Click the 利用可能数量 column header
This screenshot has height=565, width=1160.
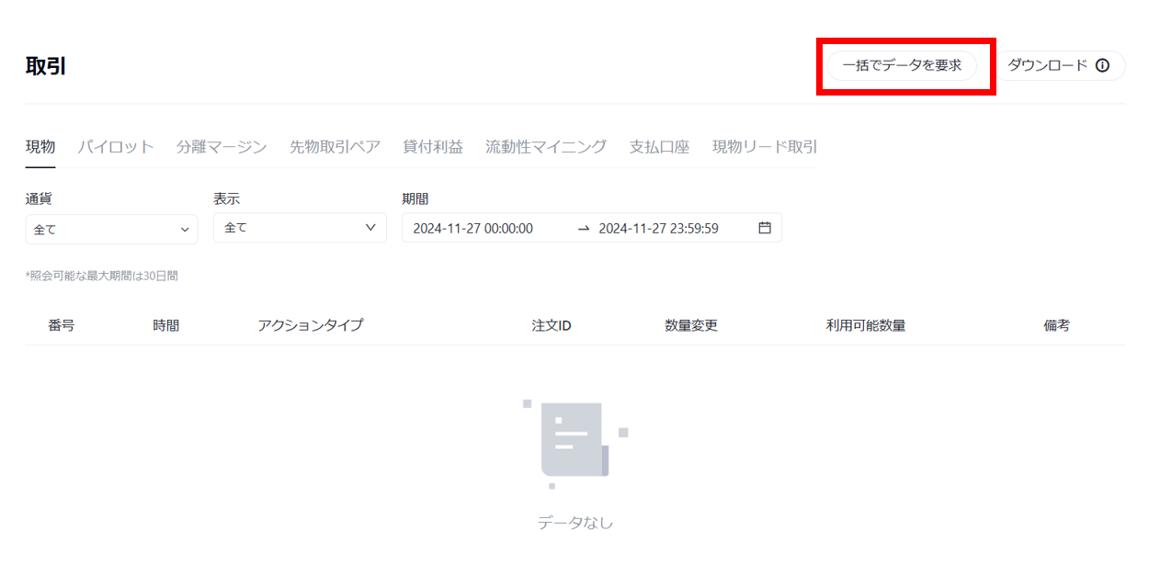click(866, 325)
